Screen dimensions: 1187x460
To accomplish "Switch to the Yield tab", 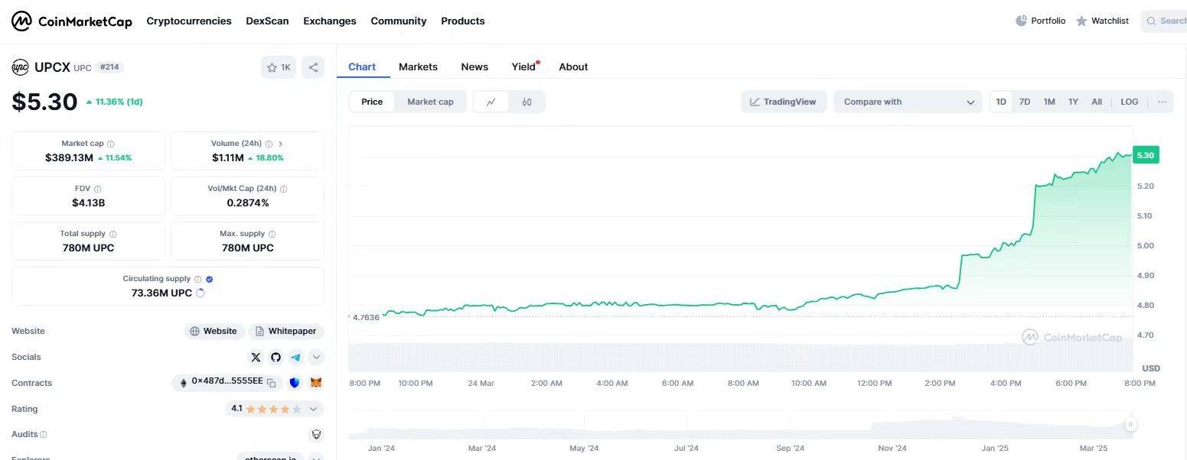I will point(524,66).
